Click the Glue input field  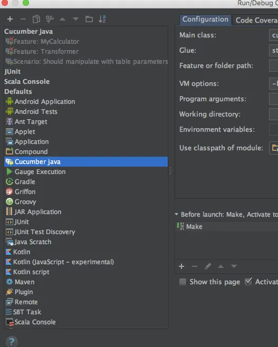[274, 51]
